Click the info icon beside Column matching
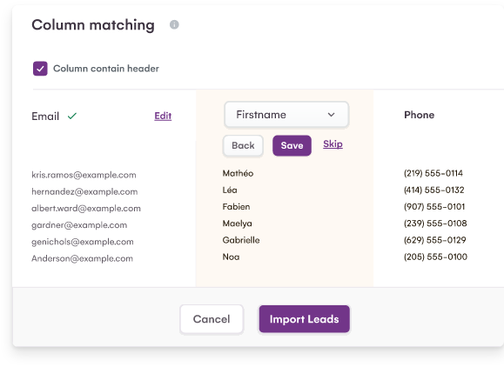 click(174, 24)
